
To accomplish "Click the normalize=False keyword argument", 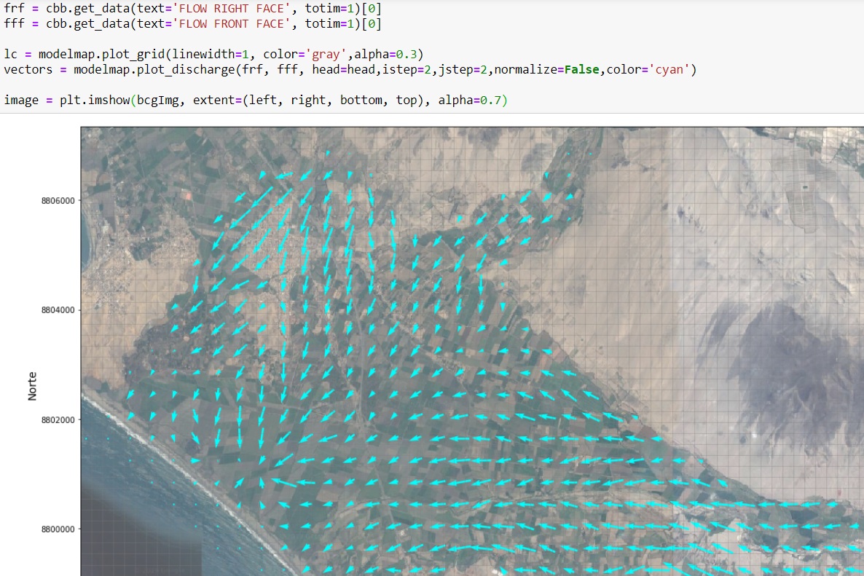I will tap(546, 69).
